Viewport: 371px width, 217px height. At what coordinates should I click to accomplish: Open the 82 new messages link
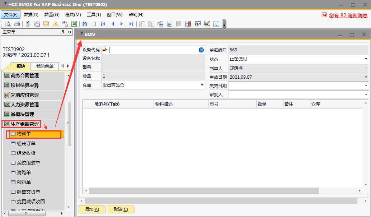[x=348, y=15]
